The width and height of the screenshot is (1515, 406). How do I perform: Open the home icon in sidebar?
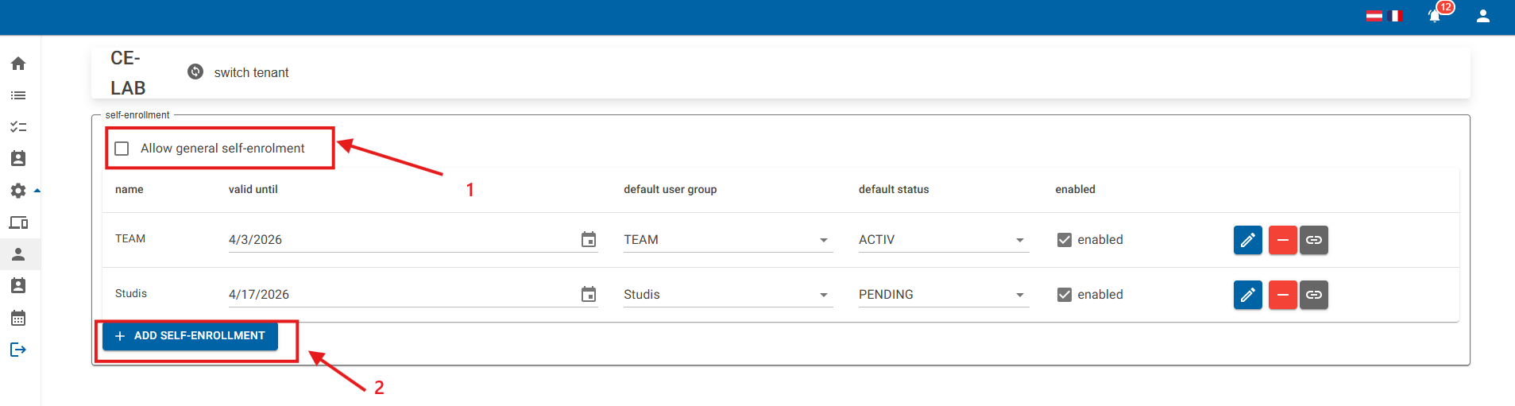point(18,64)
